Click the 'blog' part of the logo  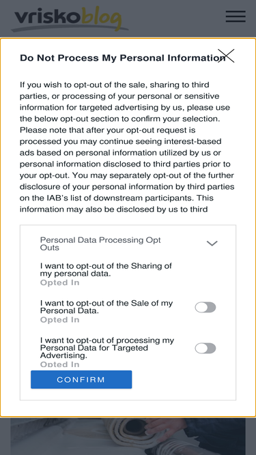101,19
